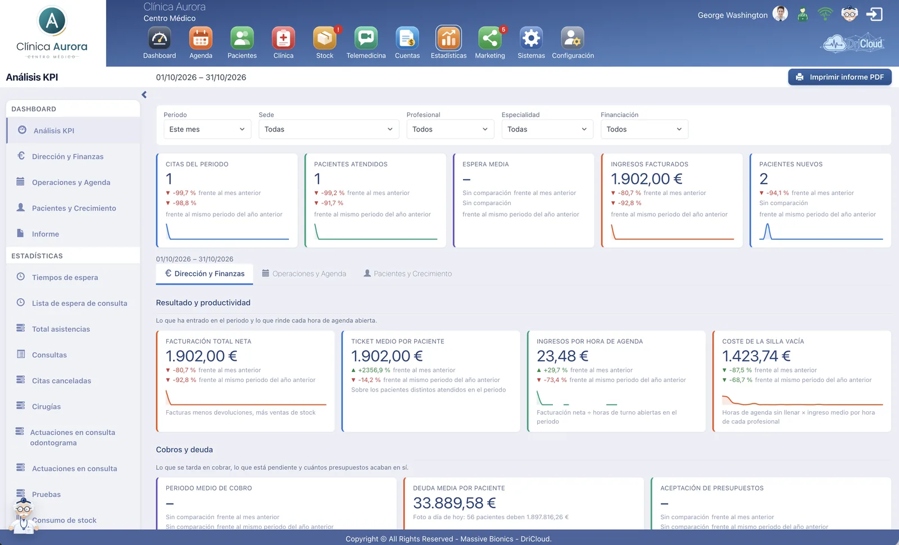Click the Ingresos facturados KPI card
899x545 pixels.
coord(672,201)
